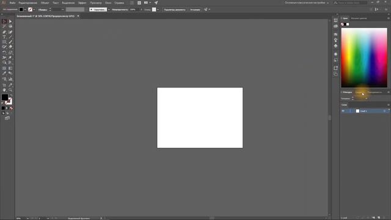Screen dimensions: 391x220
Task: Change screen mode at toolbar bottom
Action: click(x=7, y=118)
